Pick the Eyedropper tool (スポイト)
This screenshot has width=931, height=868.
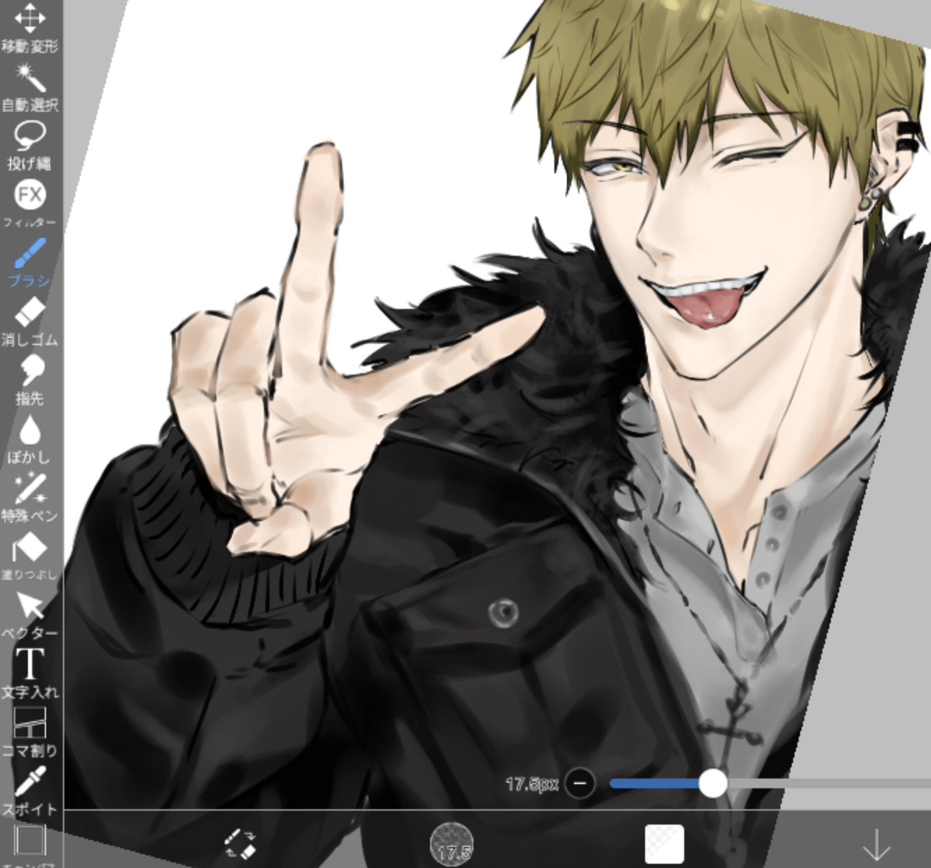(30, 791)
